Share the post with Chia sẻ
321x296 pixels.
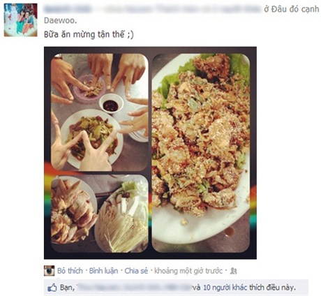(136, 271)
